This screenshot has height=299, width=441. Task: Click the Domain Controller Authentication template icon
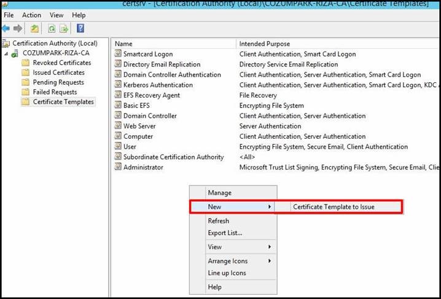[118, 74]
